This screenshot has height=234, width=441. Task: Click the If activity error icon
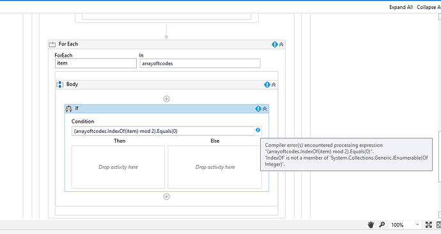[258, 109]
